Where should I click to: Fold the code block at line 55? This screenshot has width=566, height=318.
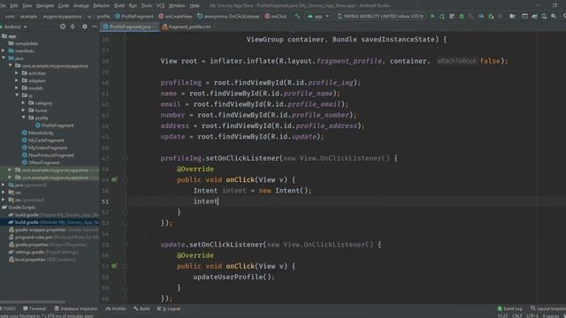[126, 245]
